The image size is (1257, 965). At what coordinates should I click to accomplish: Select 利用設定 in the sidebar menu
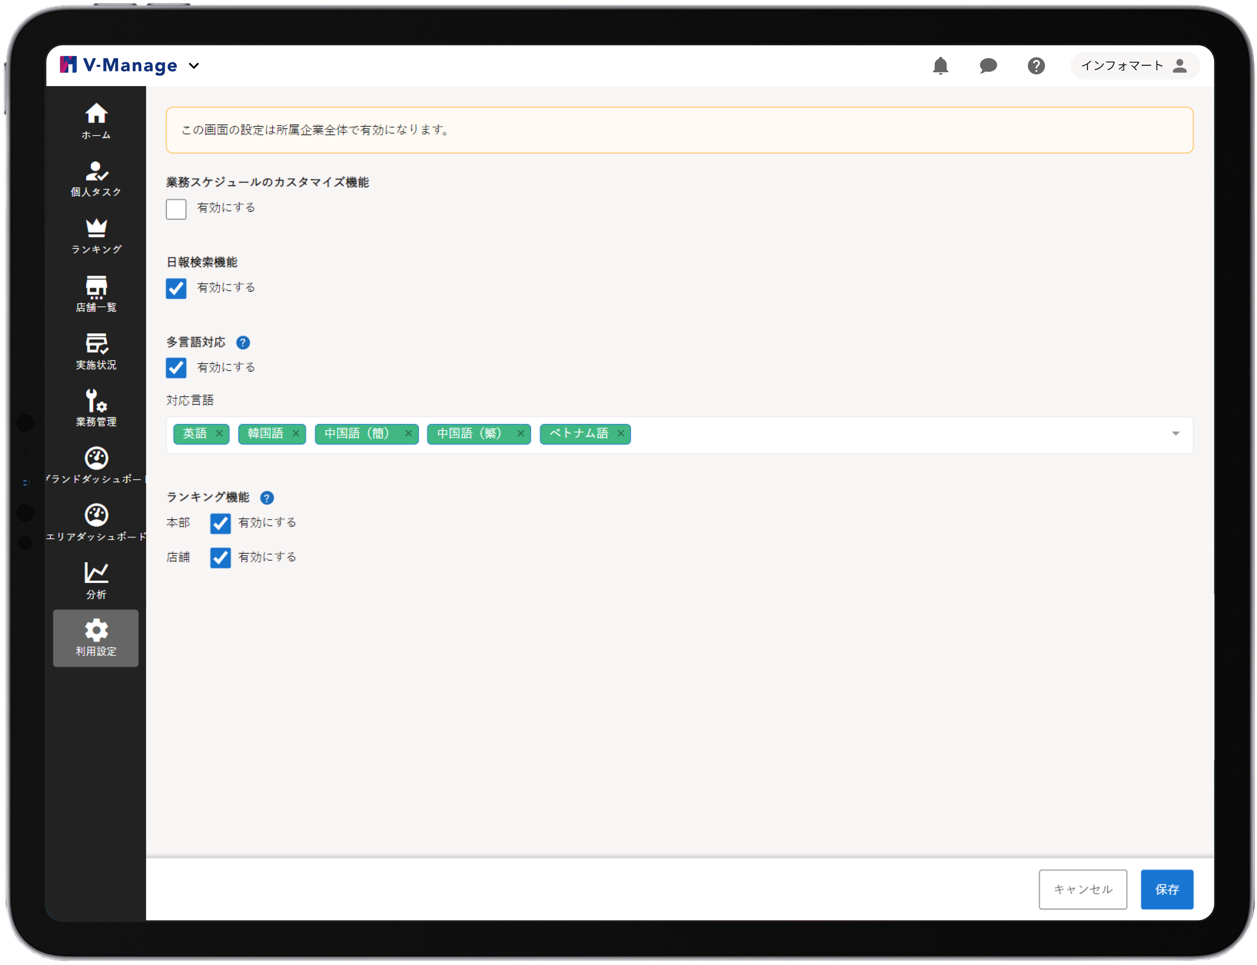point(96,638)
